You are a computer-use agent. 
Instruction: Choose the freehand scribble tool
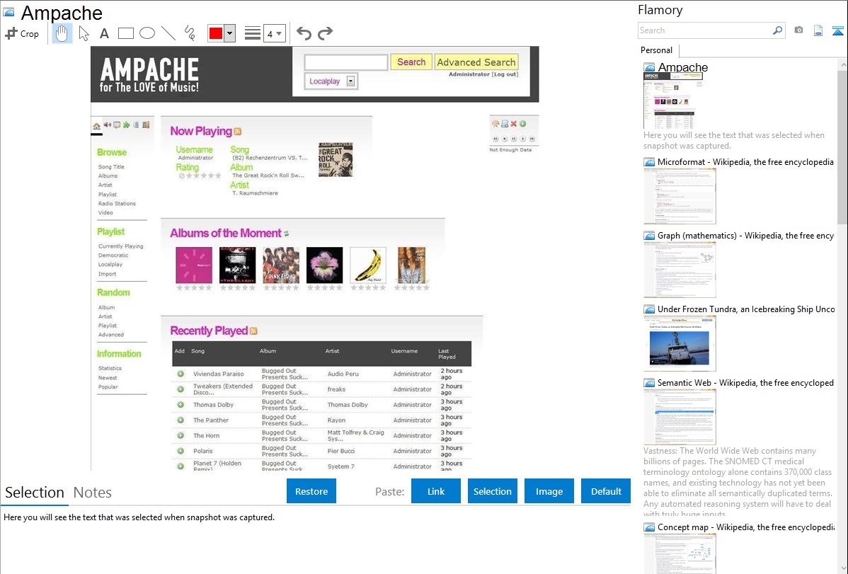[x=190, y=33]
